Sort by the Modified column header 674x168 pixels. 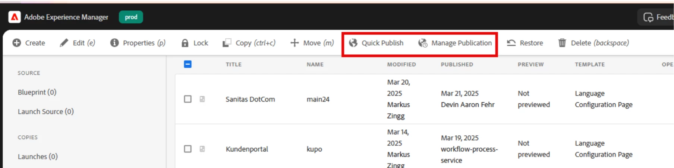[x=401, y=64]
